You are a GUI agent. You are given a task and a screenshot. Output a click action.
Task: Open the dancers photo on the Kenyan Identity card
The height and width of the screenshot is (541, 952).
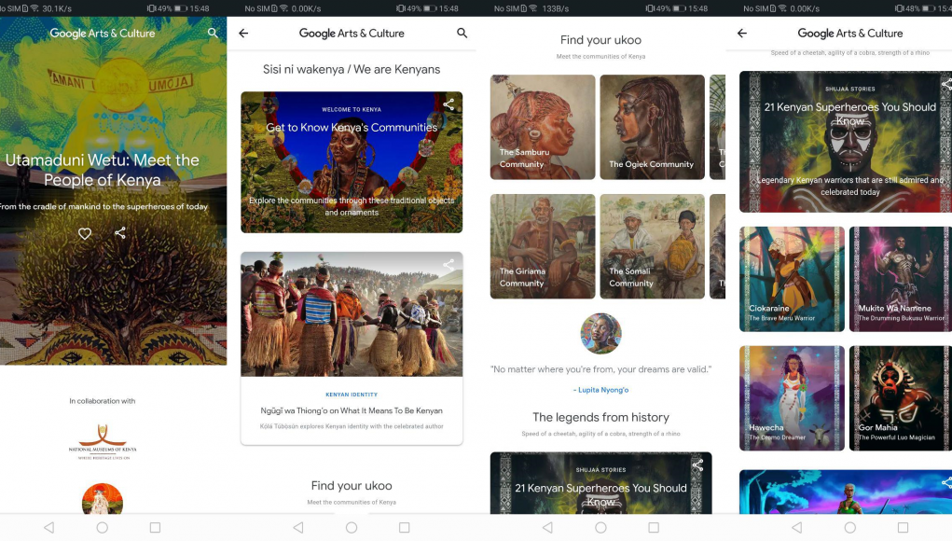coord(352,314)
